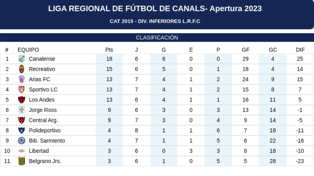Click the DIF column header

pyautogui.click(x=300, y=50)
